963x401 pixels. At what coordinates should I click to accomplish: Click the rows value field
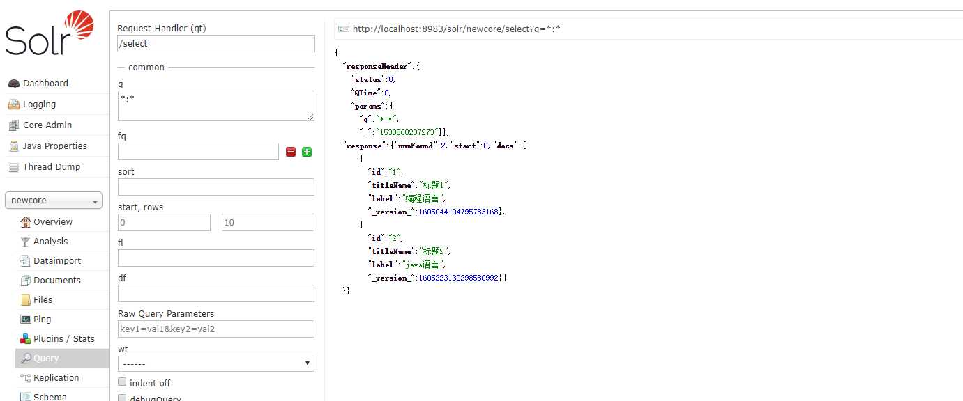[x=268, y=223]
